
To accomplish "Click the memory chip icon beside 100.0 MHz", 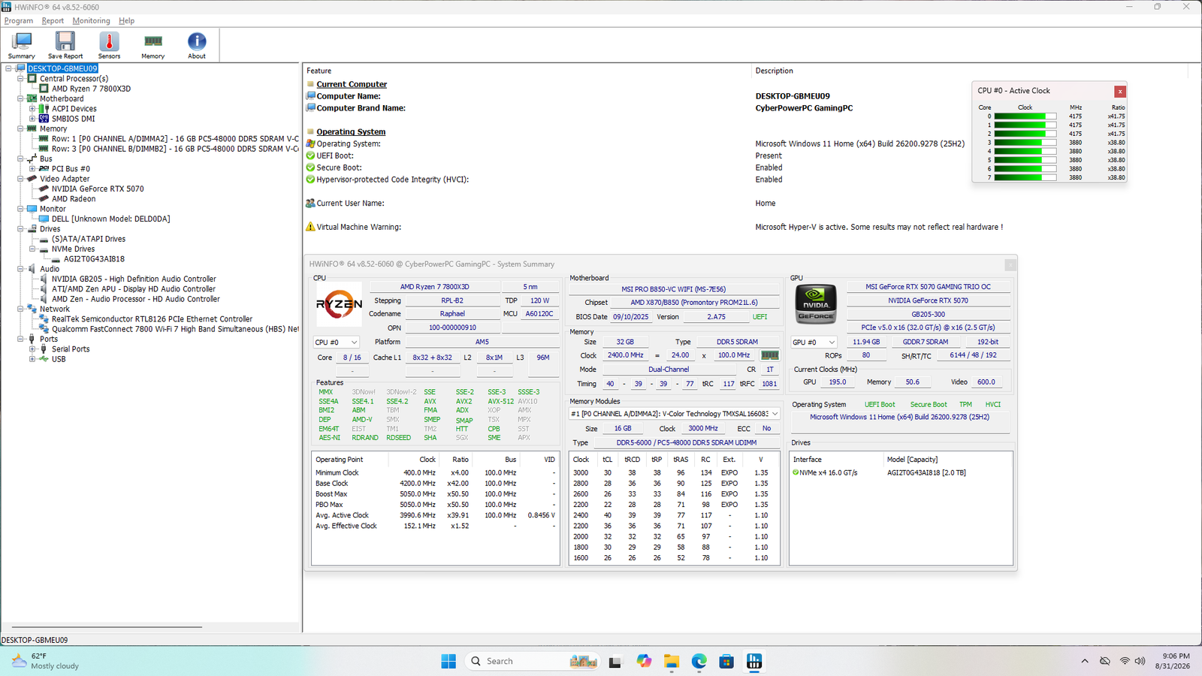I will [x=770, y=355].
